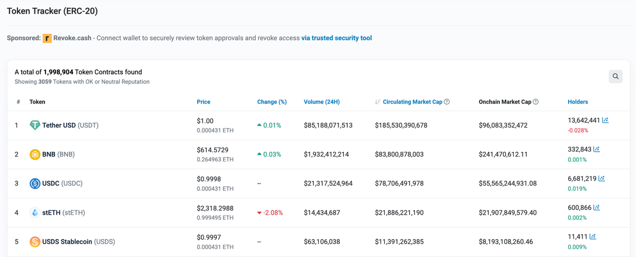636x257 pixels.
Task: Click stETH change value -2.08%
Action: pyautogui.click(x=273, y=213)
